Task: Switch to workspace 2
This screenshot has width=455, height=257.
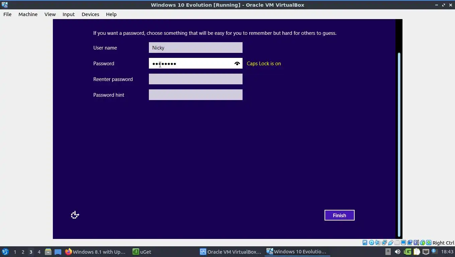Action: coord(23,252)
